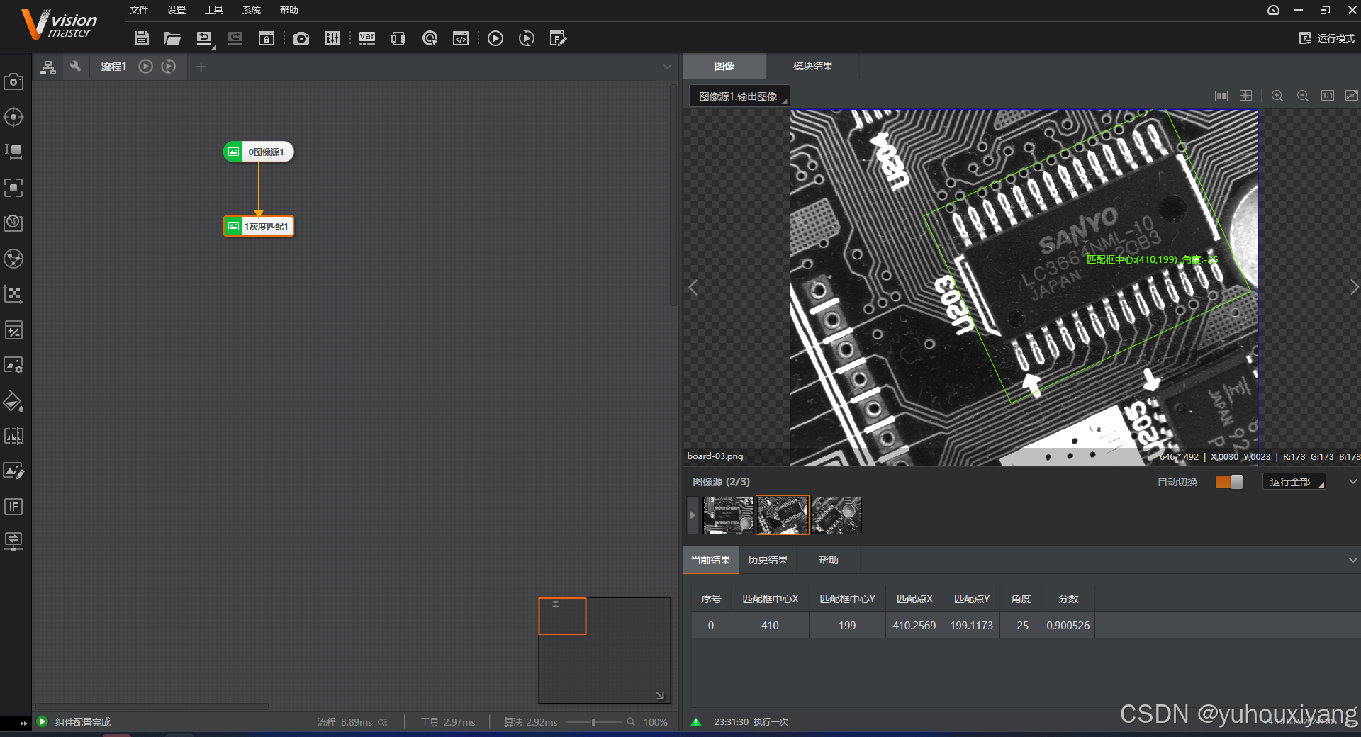
Task: Switch to run mode (运行模式)
Action: [x=1327, y=38]
